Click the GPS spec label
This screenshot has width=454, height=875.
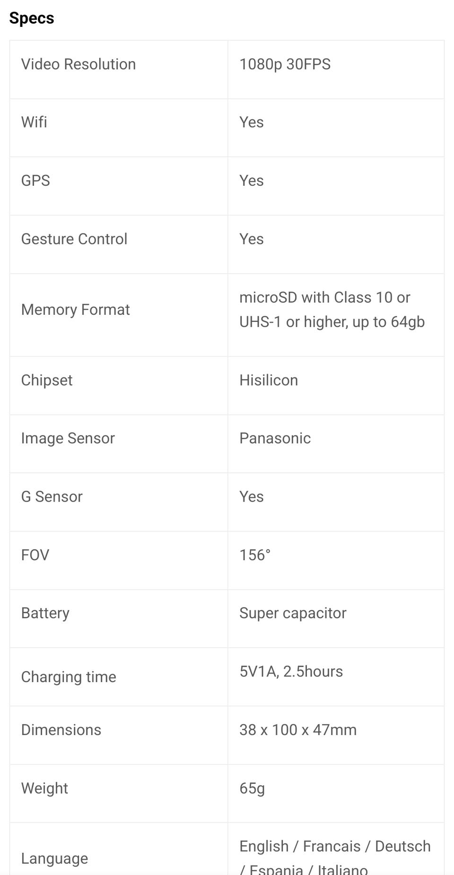click(35, 181)
